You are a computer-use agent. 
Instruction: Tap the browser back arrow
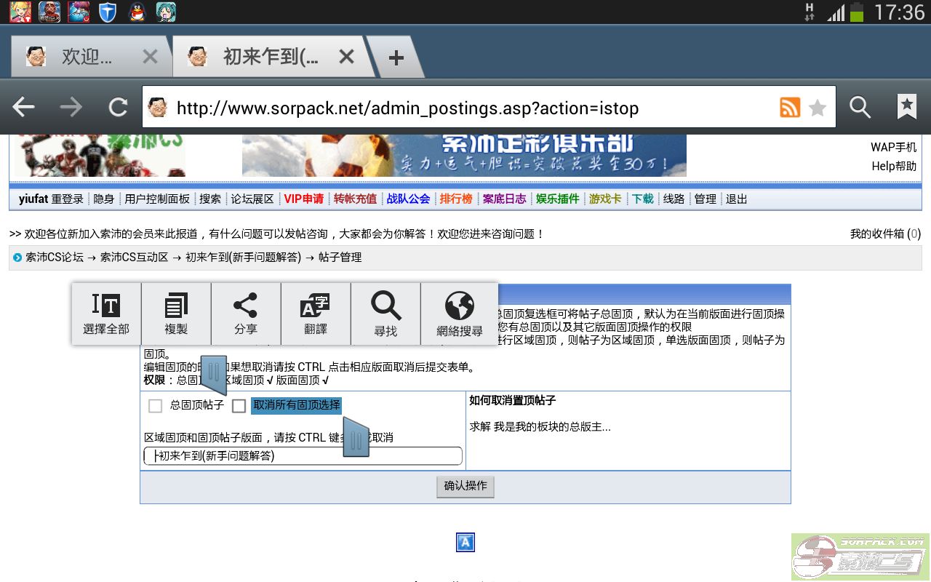click(24, 108)
